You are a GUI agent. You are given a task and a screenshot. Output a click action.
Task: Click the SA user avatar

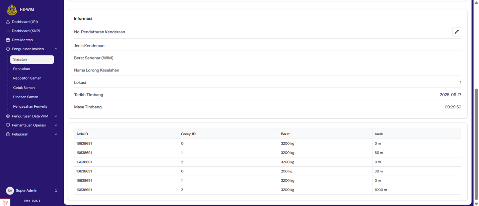(x=10, y=191)
